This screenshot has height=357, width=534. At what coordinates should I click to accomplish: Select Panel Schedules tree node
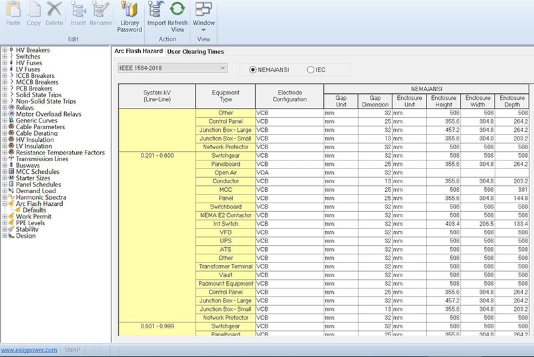click(38, 184)
